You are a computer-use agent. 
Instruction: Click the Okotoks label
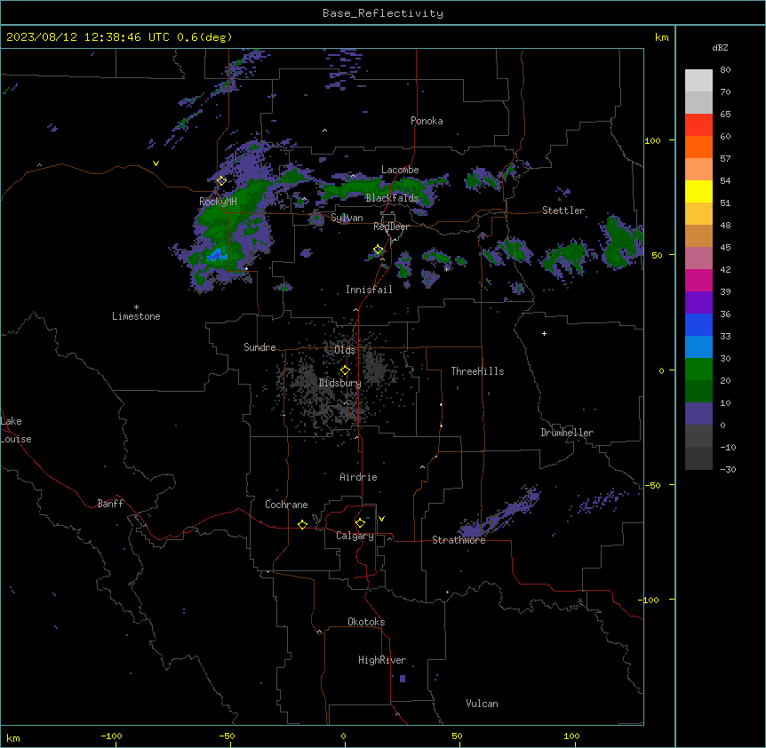click(x=366, y=622)
